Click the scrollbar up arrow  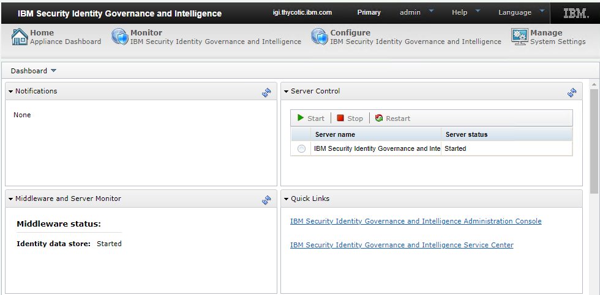point(594,84)
